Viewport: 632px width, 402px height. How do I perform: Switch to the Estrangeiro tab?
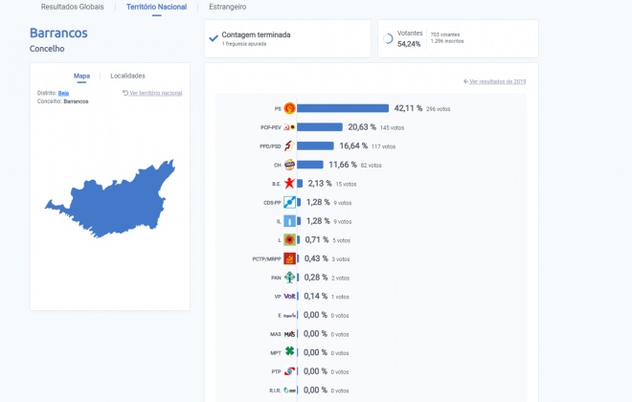pyautogui.click(x=227, y=7)
